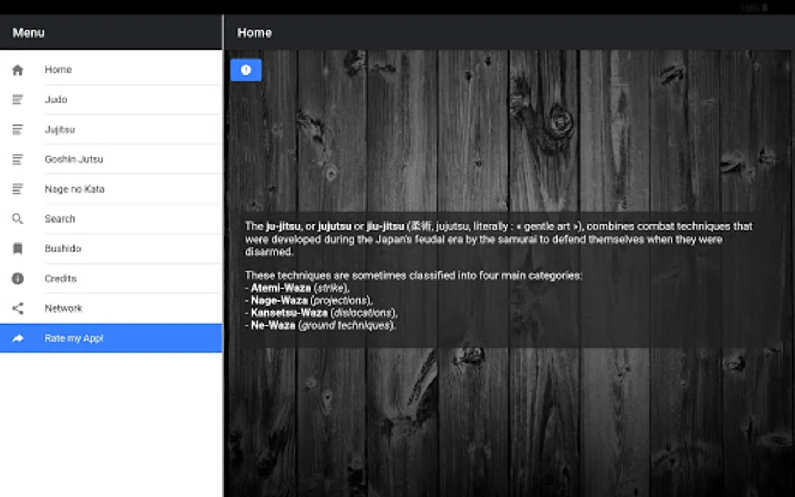Click the 'four main categories' sentence
Image resolution: width=795 pixels, height=497 pixels.
click(414, 275)
